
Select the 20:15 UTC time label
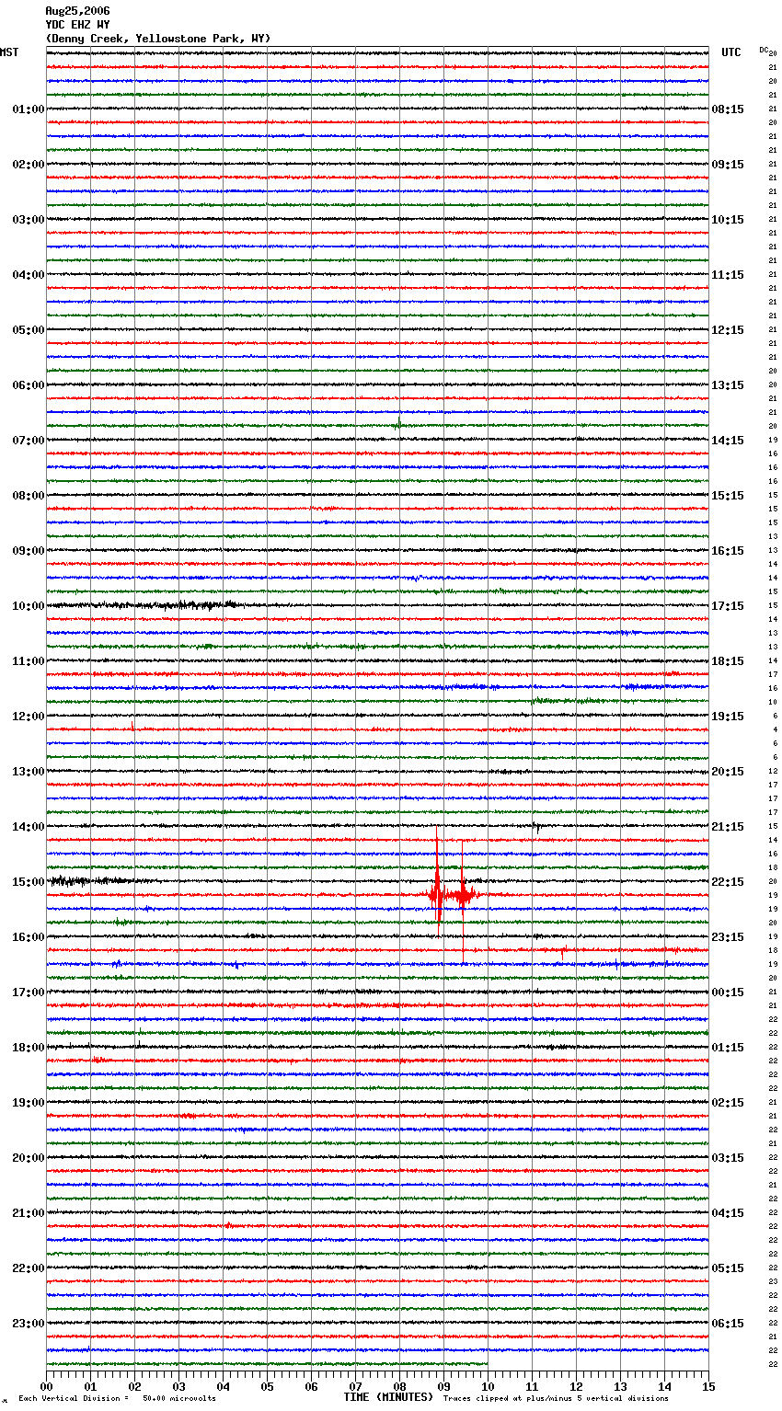728,772
